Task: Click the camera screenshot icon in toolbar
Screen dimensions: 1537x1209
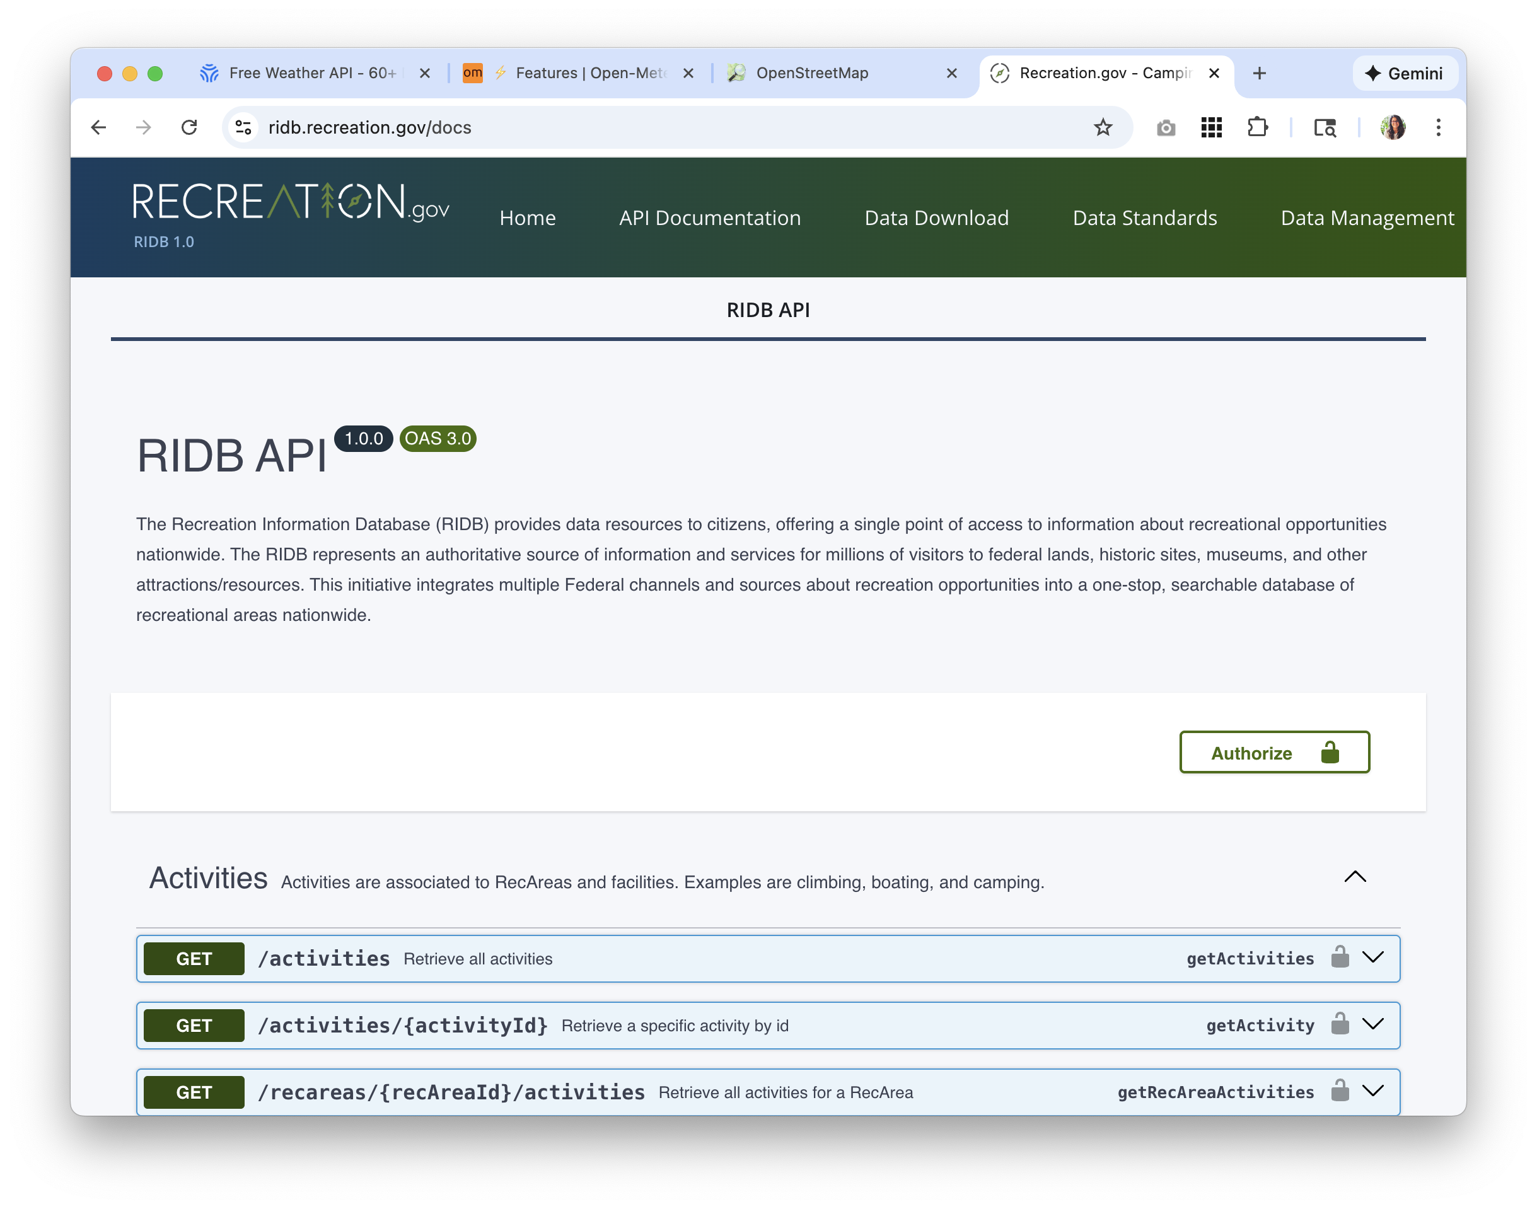Action: (1165, 128)
